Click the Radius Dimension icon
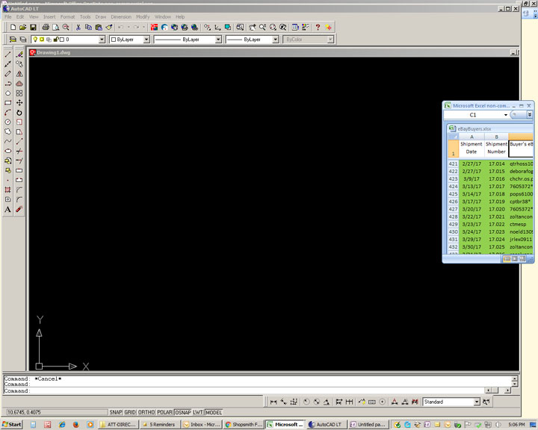 pyautogui.click(x=306, y=402)
